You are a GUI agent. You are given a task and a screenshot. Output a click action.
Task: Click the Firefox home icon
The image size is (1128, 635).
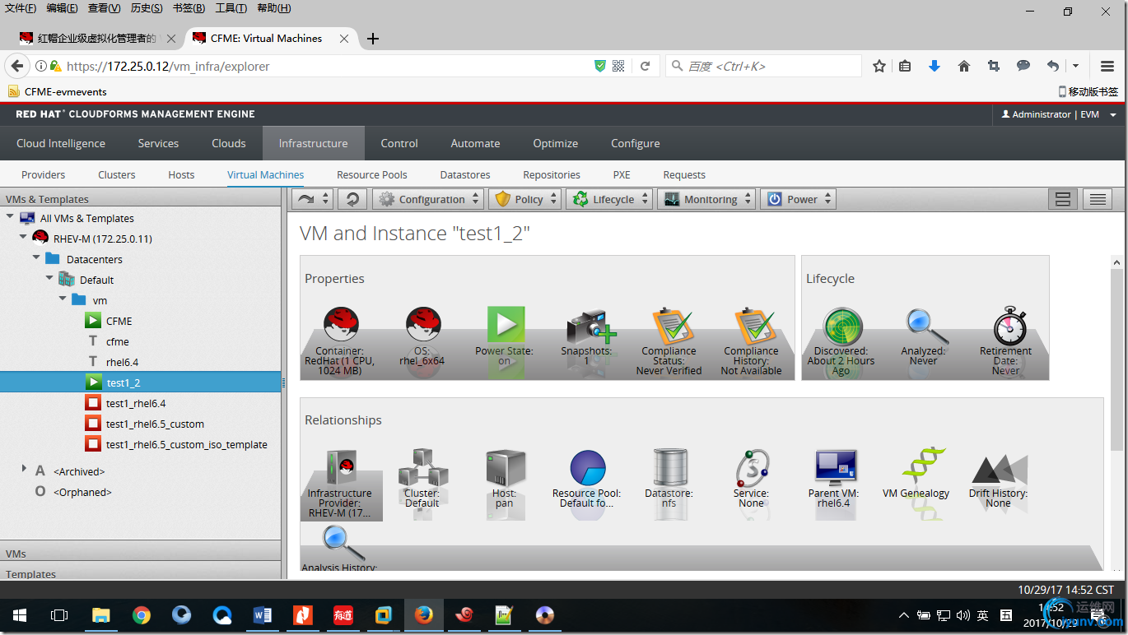tap(964, 66)
